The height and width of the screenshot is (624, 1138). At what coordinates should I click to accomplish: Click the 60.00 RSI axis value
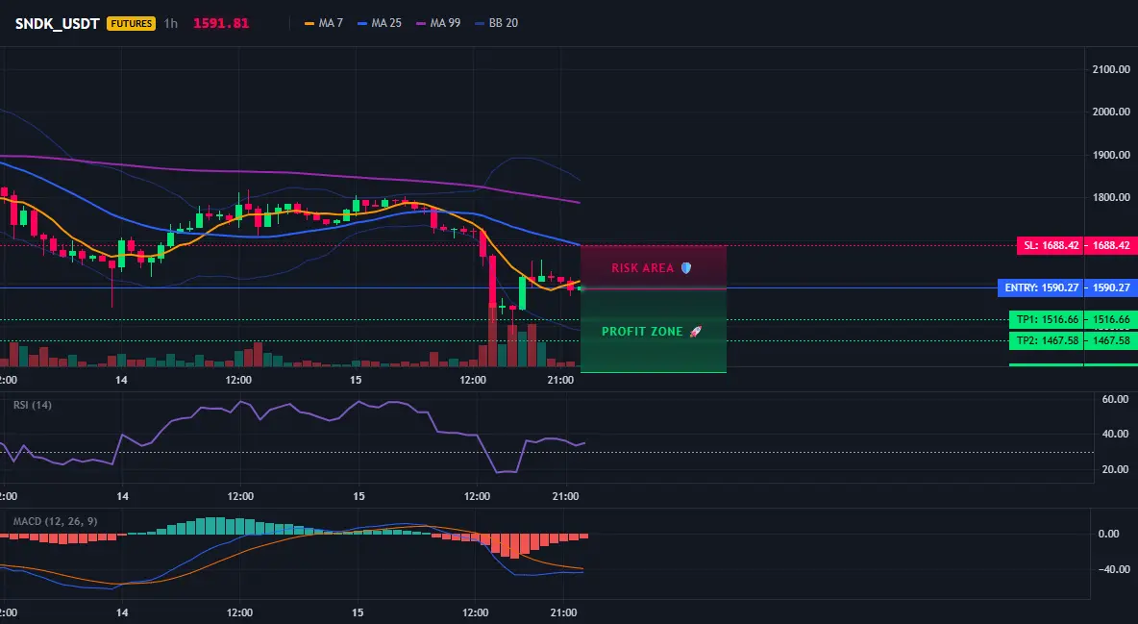coord(1116,399)
